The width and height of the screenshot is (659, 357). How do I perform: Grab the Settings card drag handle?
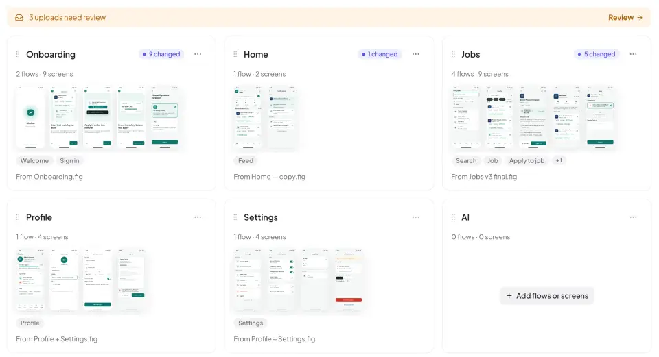[x=235, y=217]
